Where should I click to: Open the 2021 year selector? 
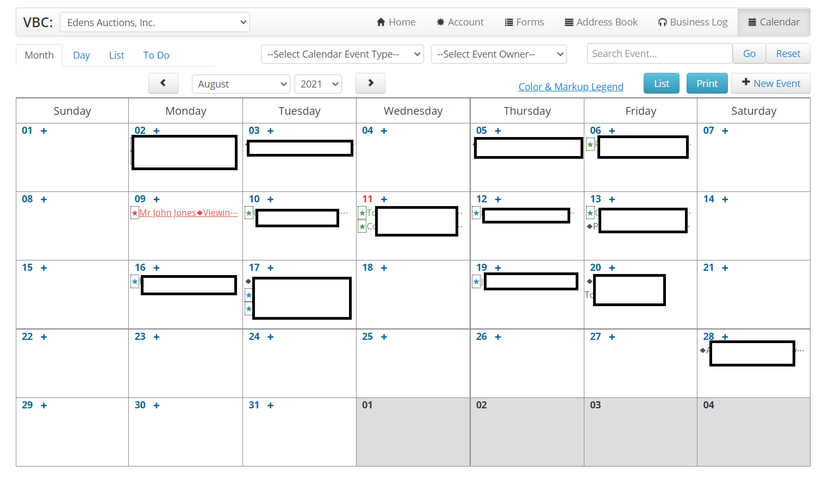click(318, 84)
